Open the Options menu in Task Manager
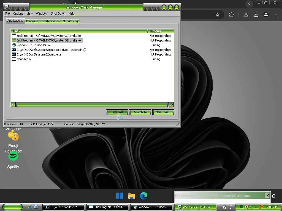 click(x=18, y=13)
